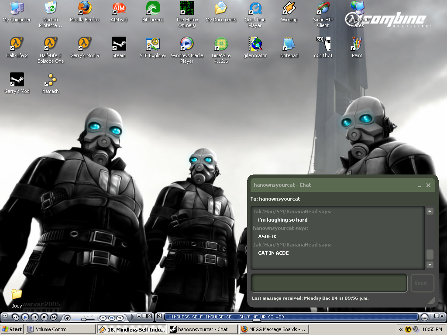Click the Send button in chat
The image size is (447, 335).
click(x=422, y=283)
